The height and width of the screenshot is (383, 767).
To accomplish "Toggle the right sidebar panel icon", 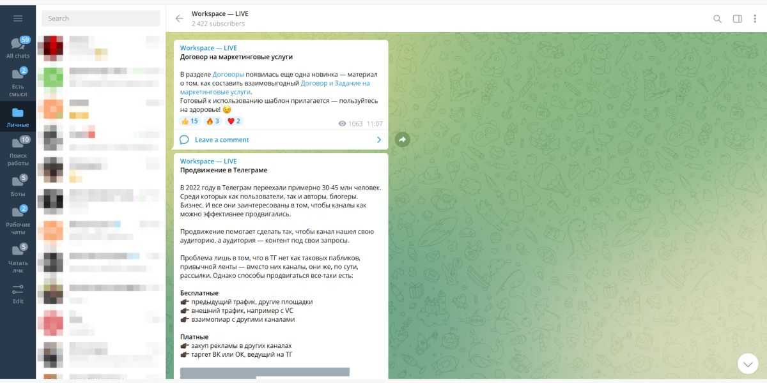I will click(737, 19).
